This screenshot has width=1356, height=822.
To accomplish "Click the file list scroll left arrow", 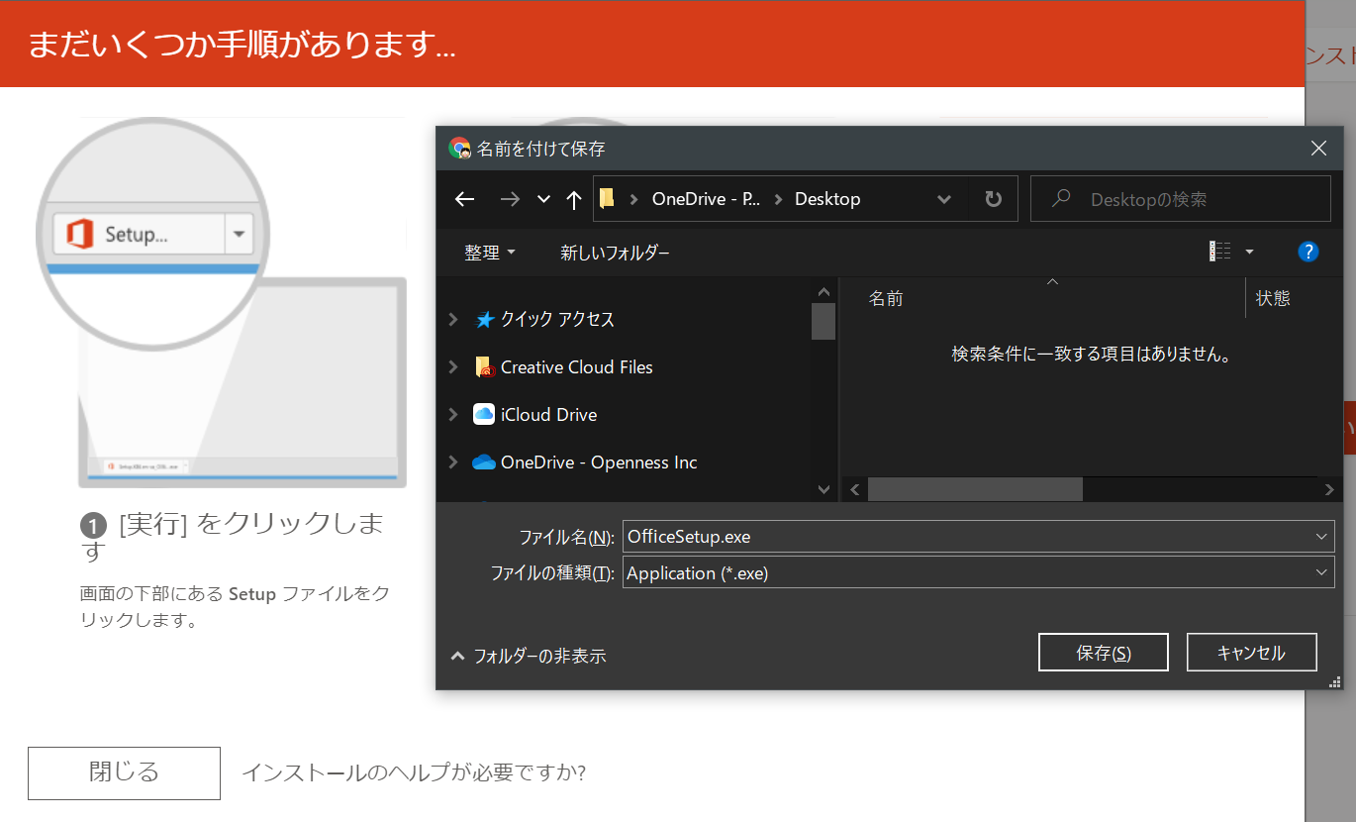I will [x=854, y=489].
